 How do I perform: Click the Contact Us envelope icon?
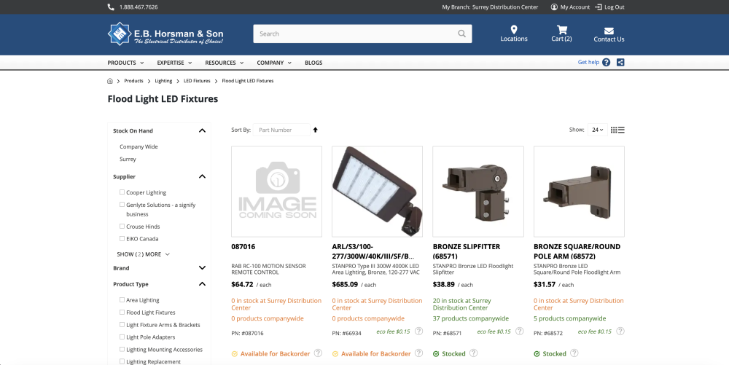point(609,31)
